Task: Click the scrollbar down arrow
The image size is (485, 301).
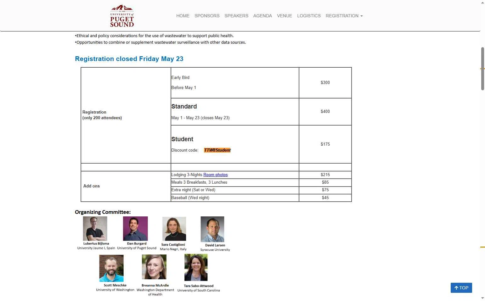Action: point(482,298)
